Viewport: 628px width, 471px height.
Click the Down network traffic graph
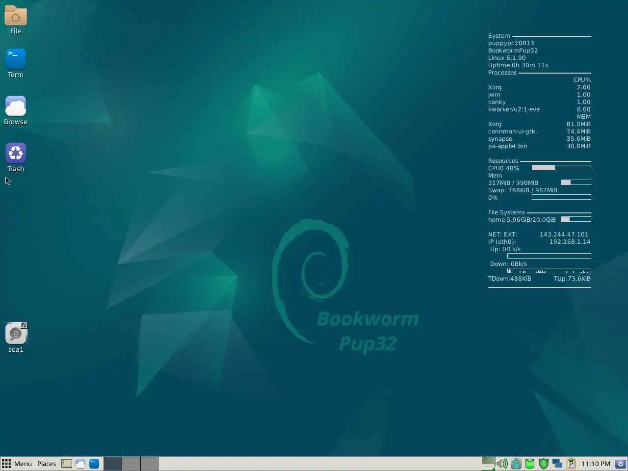coord(549,271)
